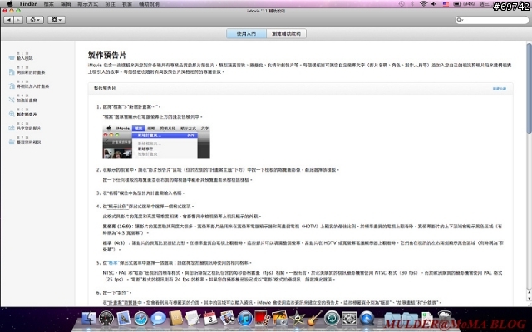Open GarageBand guitar icon in the Dock
The image size is (532, 332).
coord(314,319)
